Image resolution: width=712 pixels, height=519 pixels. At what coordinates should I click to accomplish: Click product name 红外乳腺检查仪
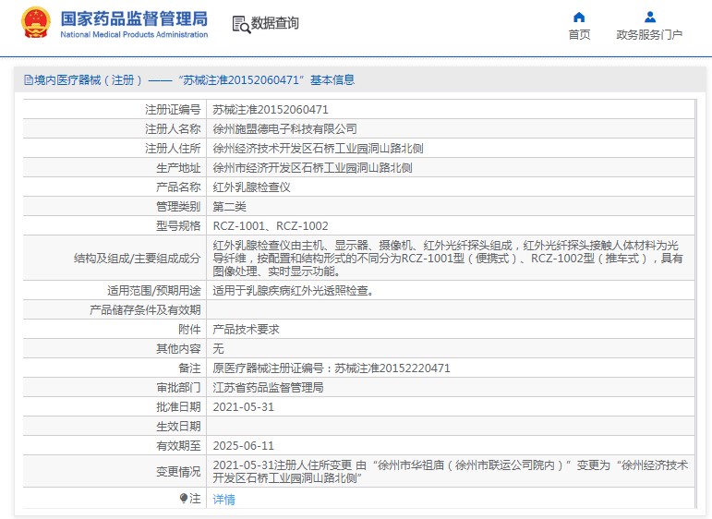point(251,187)
